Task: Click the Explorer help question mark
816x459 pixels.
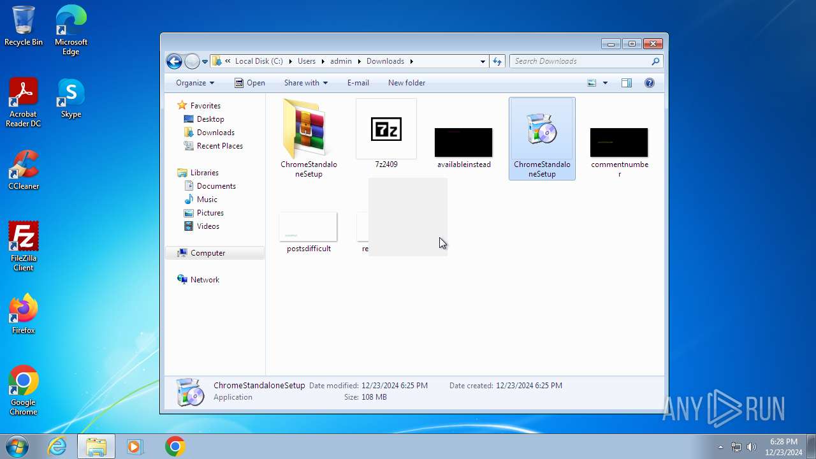Action: pos(650,83)
